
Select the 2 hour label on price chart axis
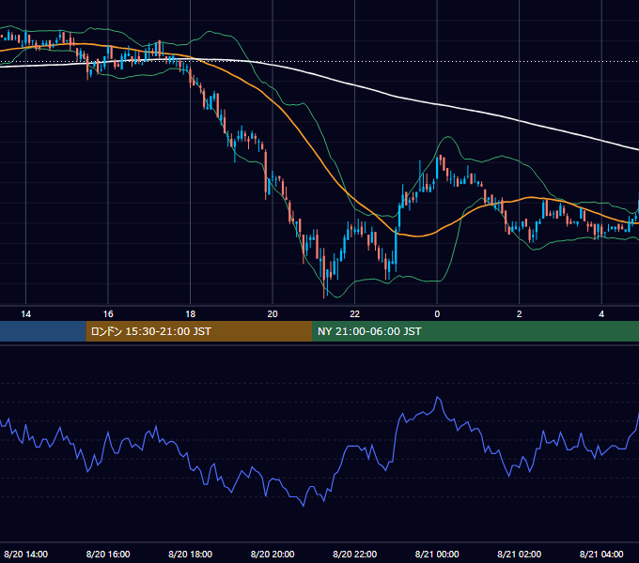519,314
